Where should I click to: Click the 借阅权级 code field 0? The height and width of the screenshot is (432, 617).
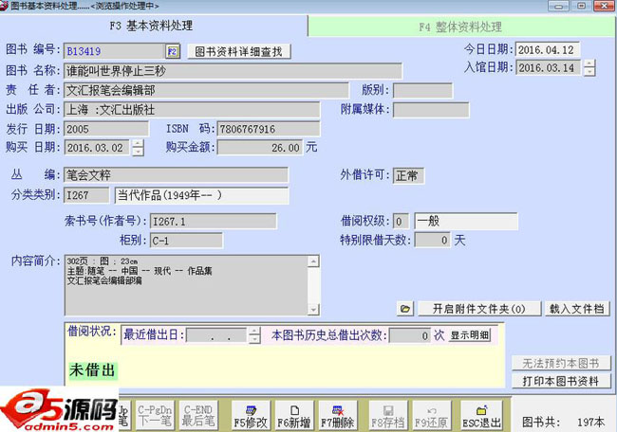[x=401, y=221]
